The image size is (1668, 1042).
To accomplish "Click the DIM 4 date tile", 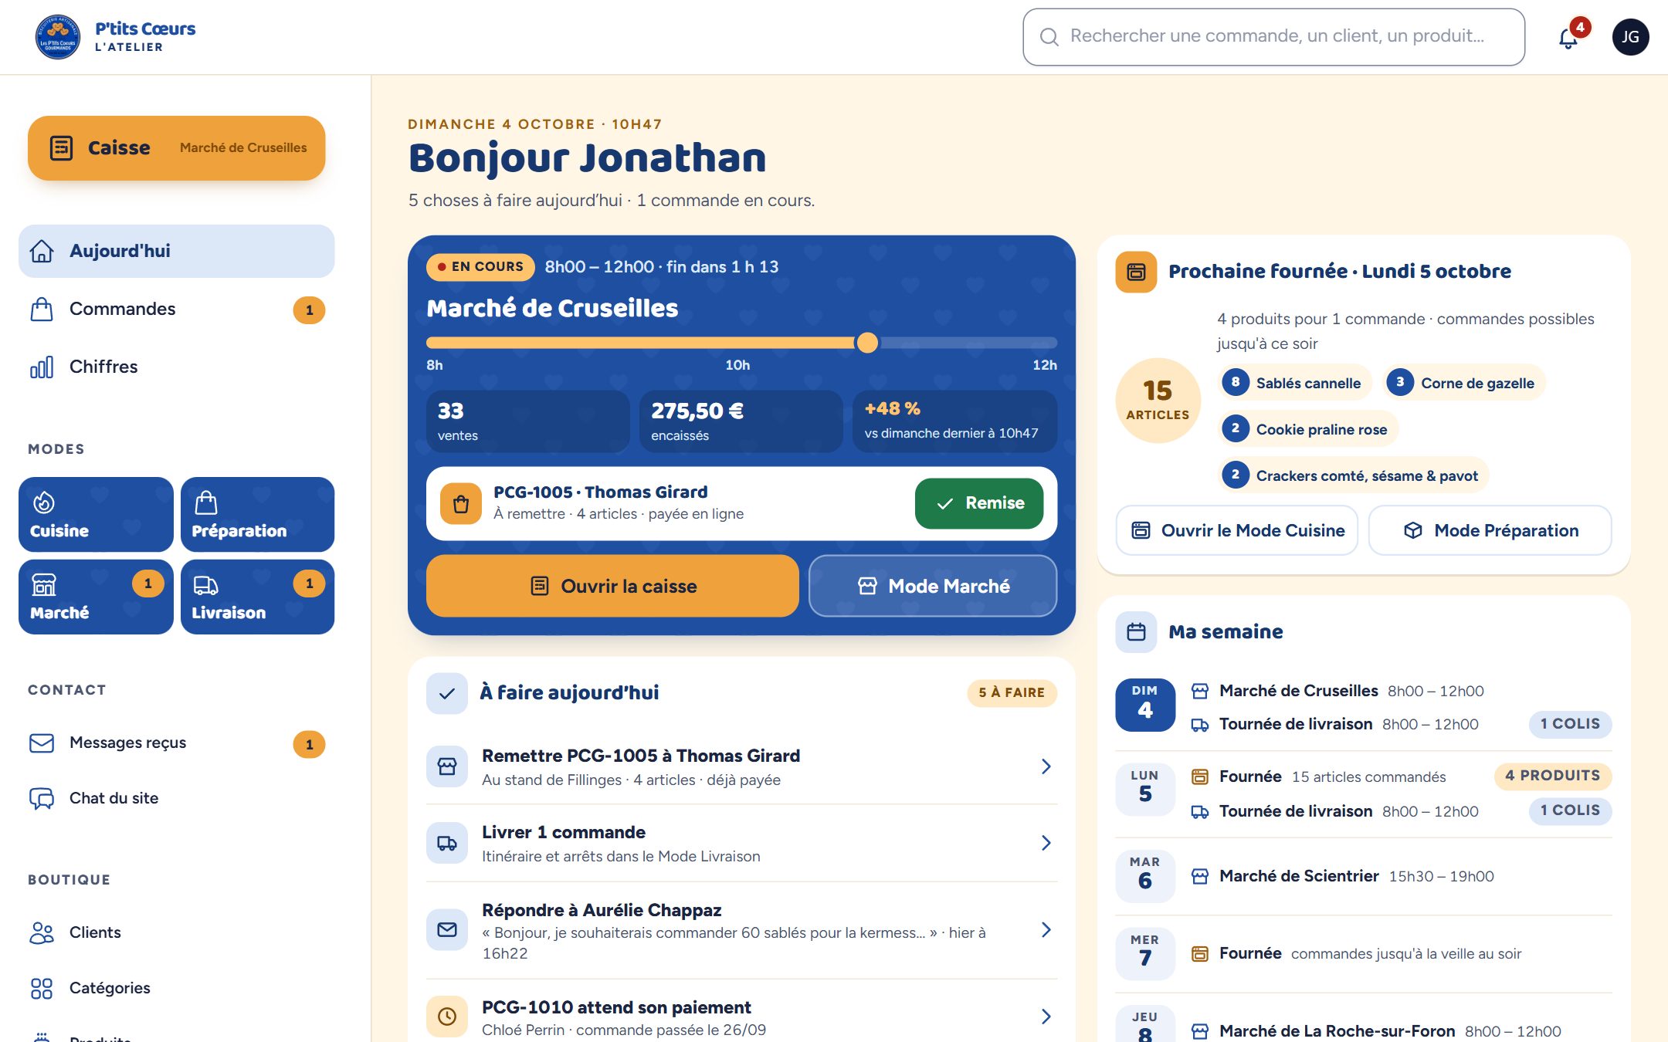I will tap(1145, 705).
